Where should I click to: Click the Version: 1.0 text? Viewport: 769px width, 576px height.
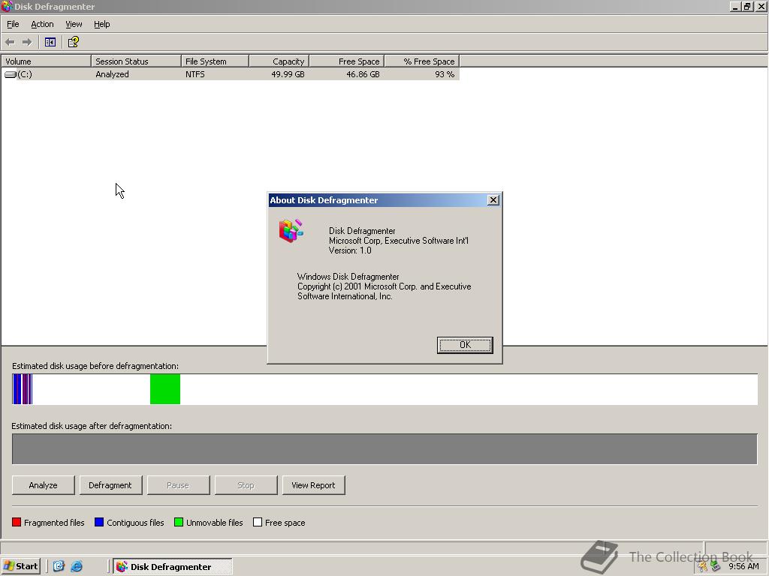point(350,250)
